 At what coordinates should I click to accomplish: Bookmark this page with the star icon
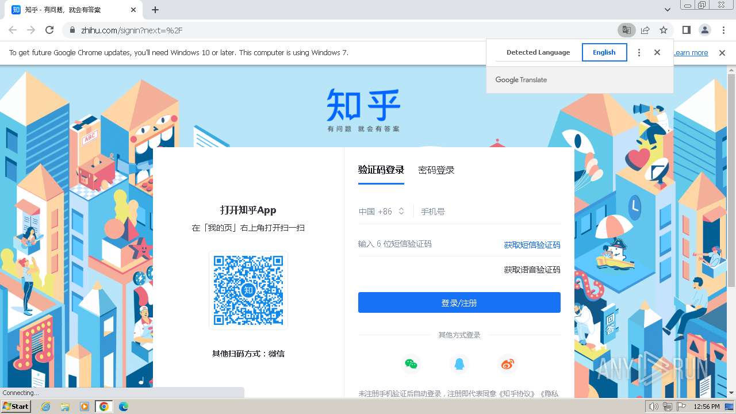(x=664, y=30)
